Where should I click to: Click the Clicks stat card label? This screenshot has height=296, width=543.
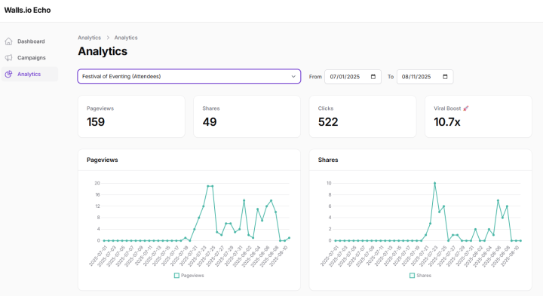point(326,108)
